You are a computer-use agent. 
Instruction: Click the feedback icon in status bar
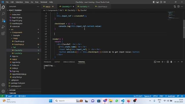point(178,96)
